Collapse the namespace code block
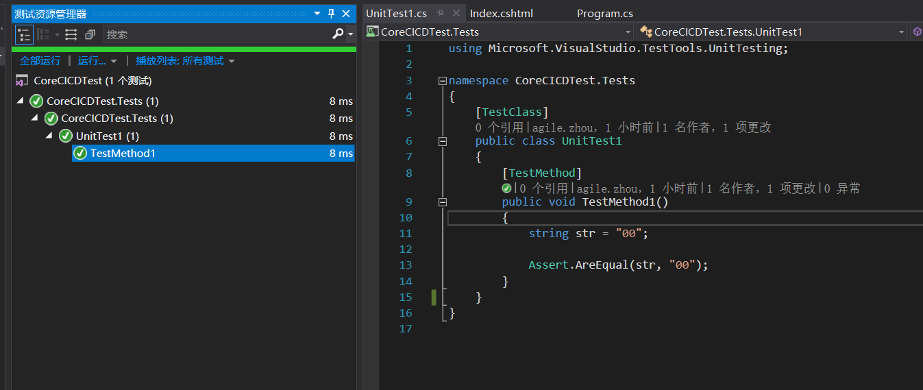The height and width of the screenshot is (390, 923). (443, 81)
